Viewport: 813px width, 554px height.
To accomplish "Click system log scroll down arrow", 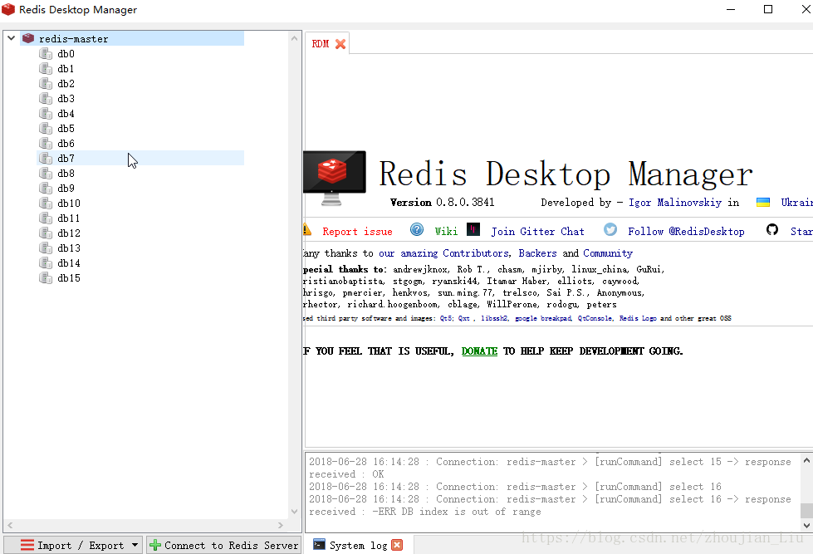I will pos(806,525).
